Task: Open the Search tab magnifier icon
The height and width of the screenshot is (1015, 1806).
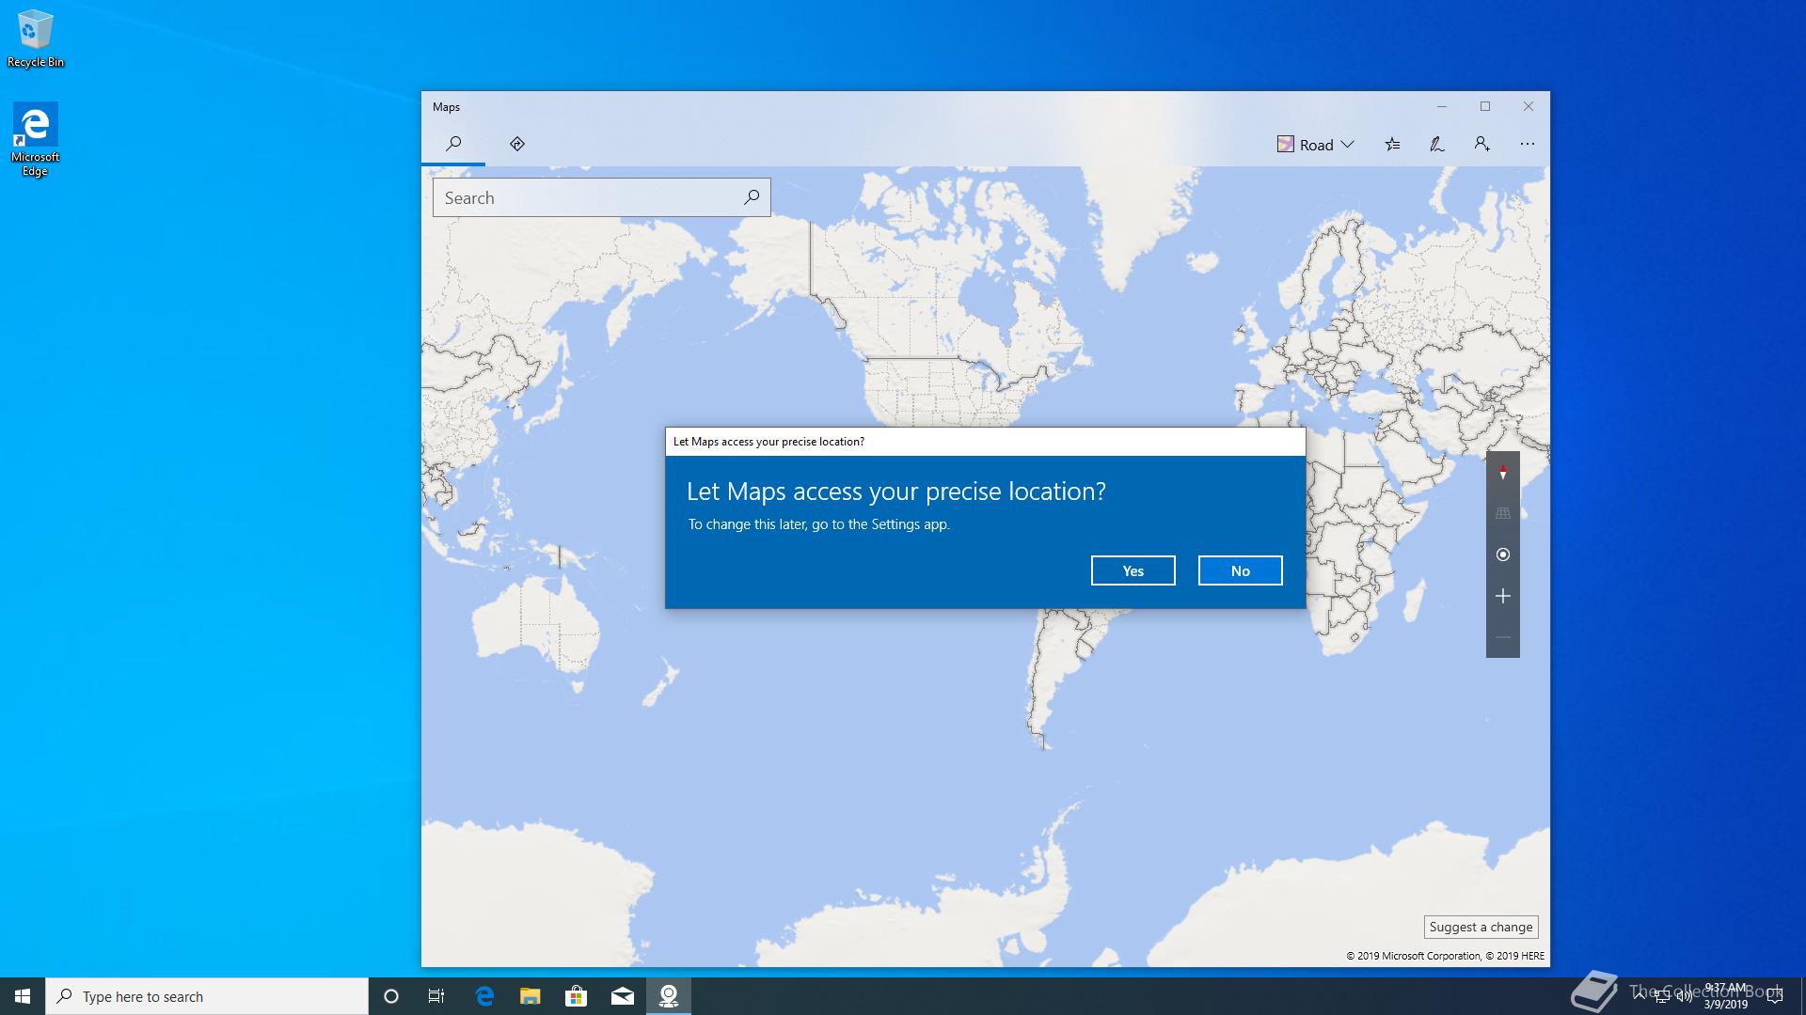Action: point(453,144)
